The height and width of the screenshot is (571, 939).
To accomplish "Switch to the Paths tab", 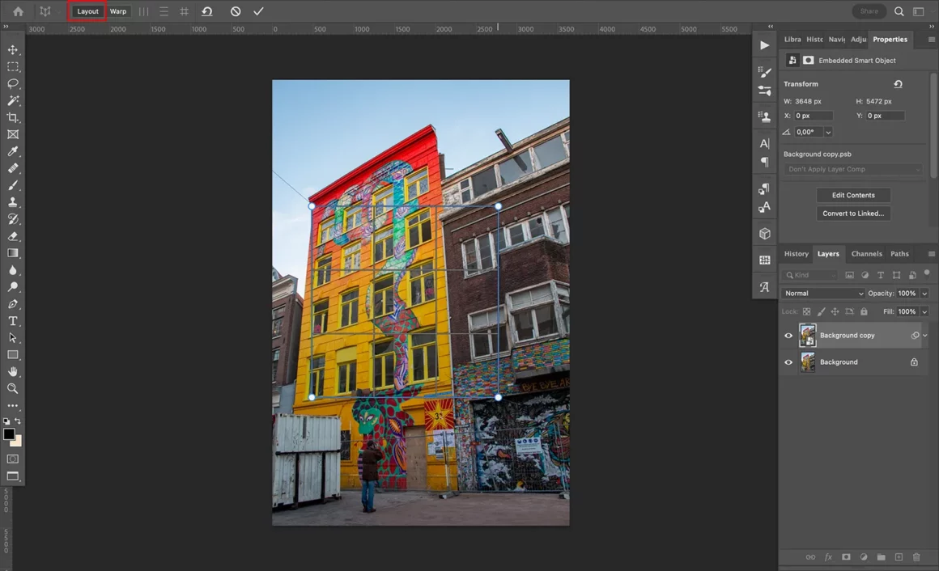I will [899, 254].
